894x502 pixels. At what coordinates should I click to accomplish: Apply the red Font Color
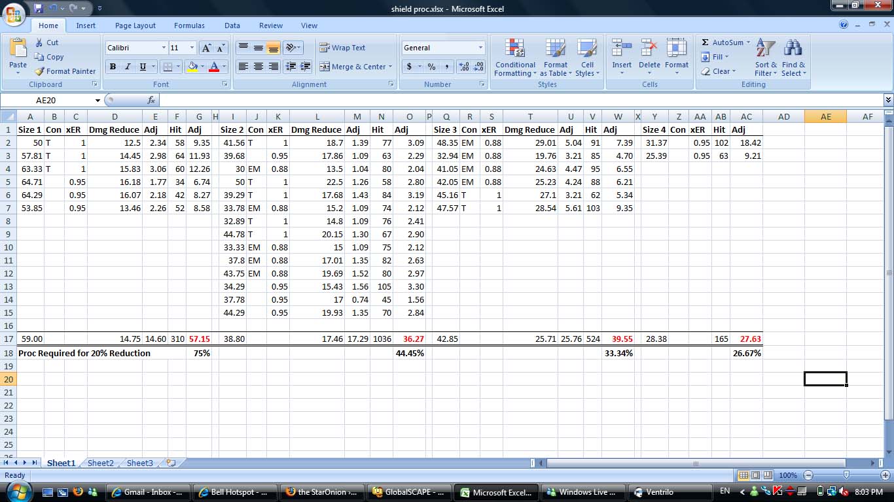[213, 67]
